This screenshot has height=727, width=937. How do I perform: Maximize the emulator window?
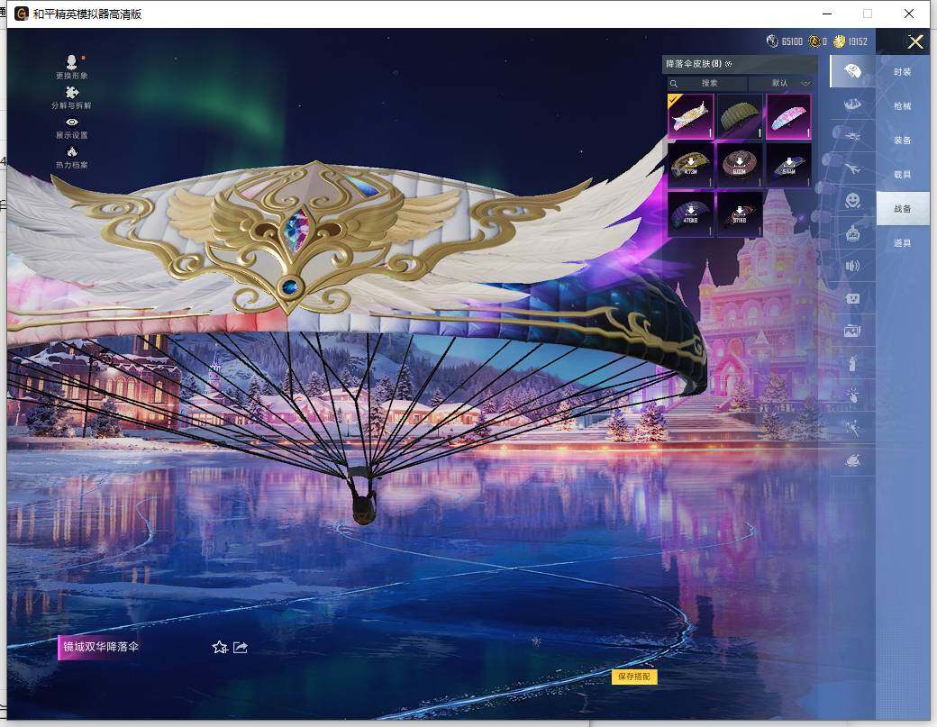click(x=867, y=14)
